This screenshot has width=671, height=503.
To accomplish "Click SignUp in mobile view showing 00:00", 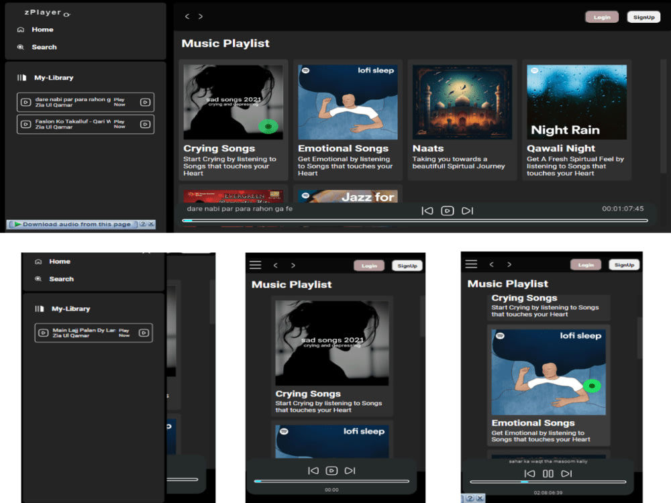I will (407, 266).
